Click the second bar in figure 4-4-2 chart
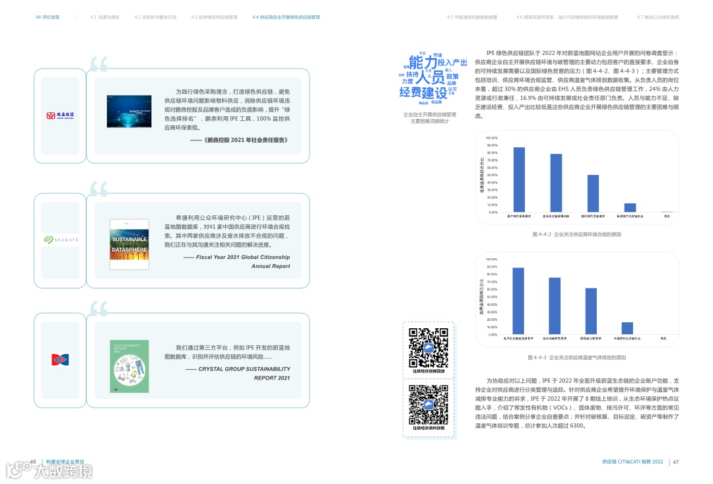Screen dimensions: 713x484 [x=556, y=183]
